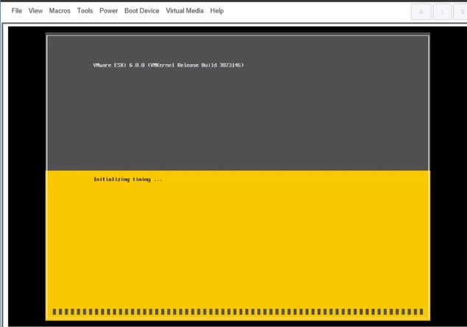Open the View menu

point(35,11)
